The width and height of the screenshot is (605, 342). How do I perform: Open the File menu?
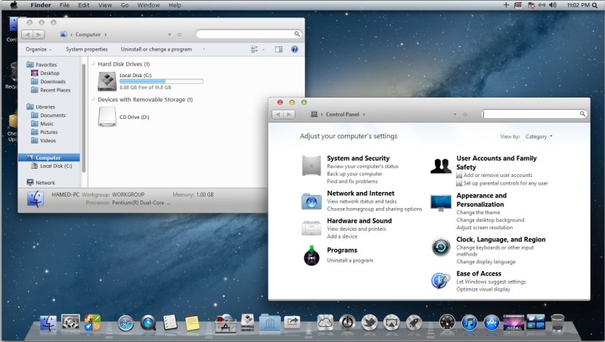point(64,5)
